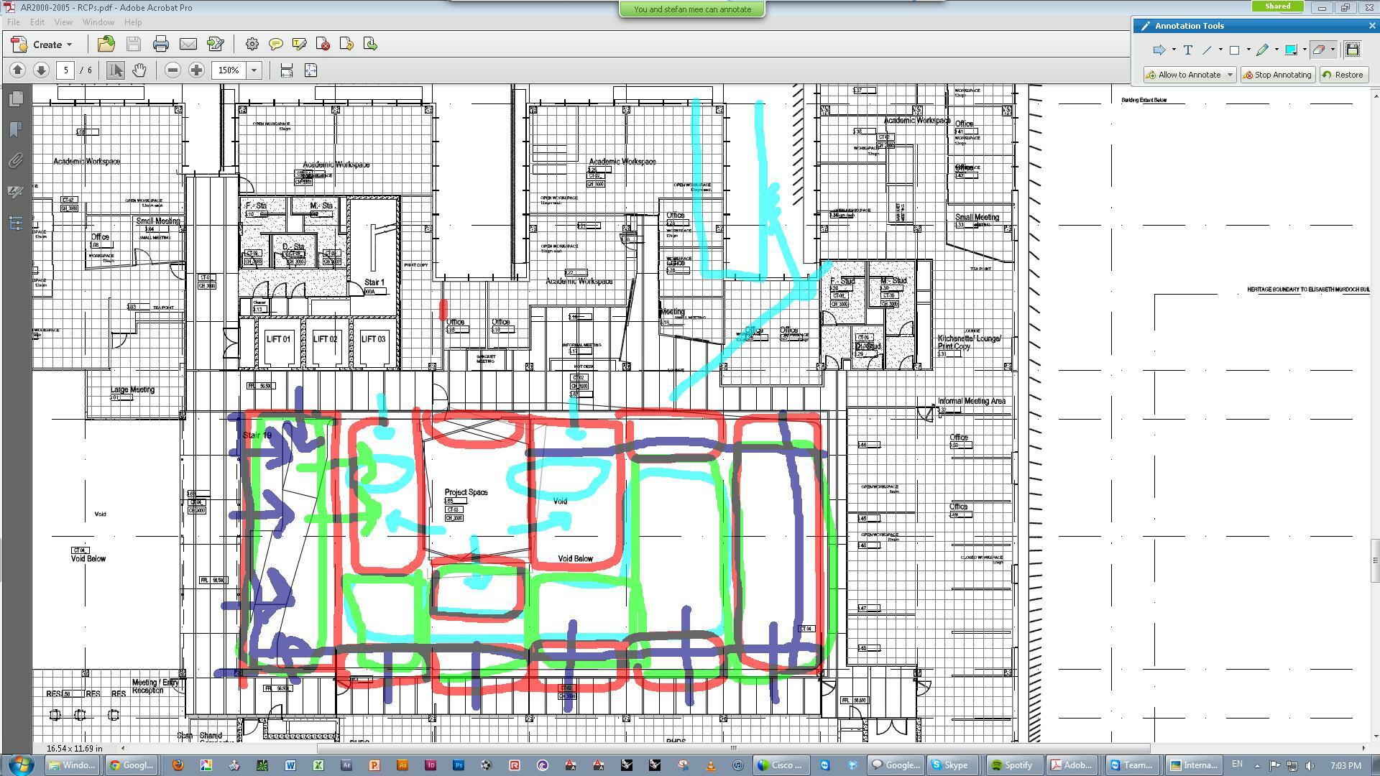Click the rotate page icon
Screen dimensions: 1380x776
point(346,45)
